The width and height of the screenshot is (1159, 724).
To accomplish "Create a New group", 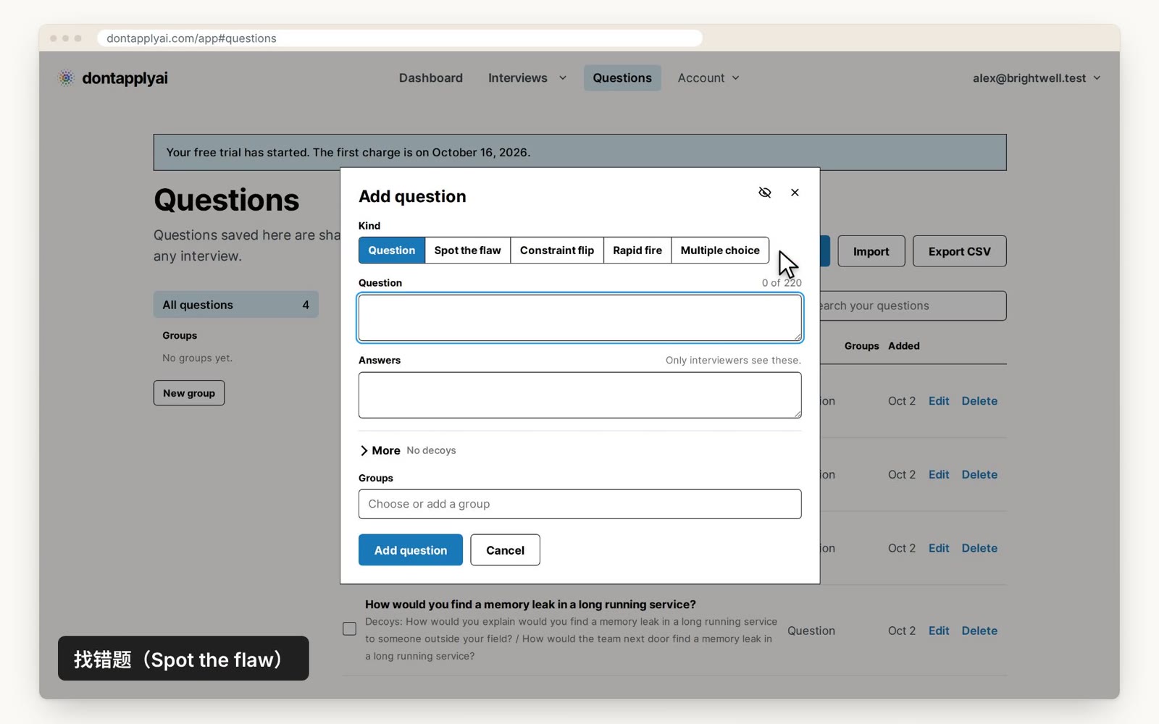I will click(x=189, y=393).
